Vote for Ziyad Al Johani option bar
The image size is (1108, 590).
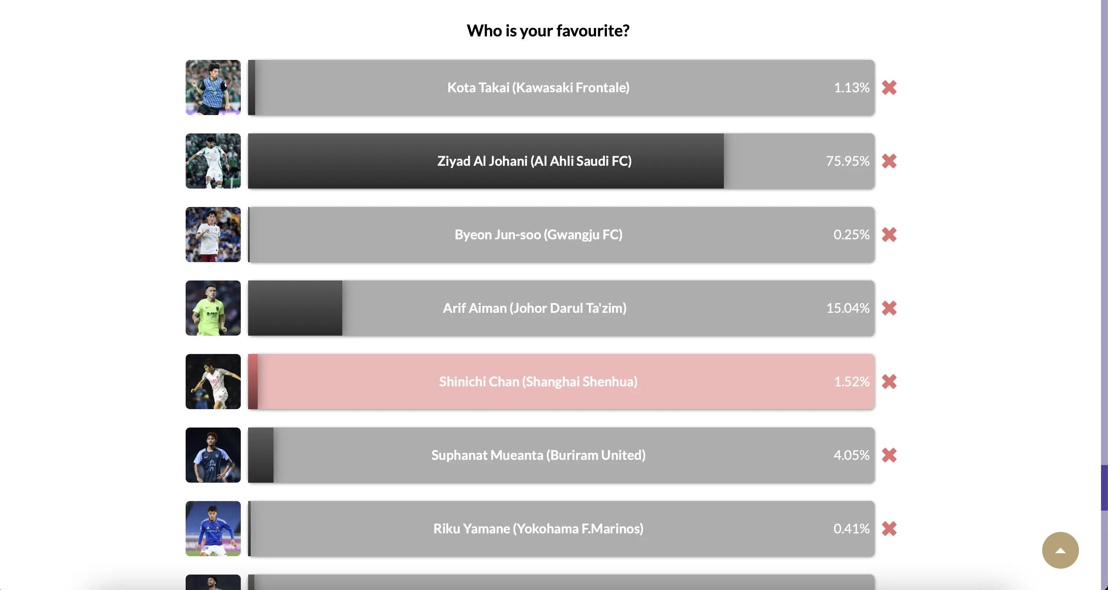pos(561,161)
